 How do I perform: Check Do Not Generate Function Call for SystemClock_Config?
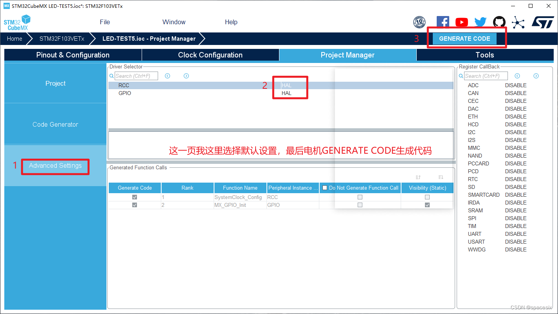360,197
